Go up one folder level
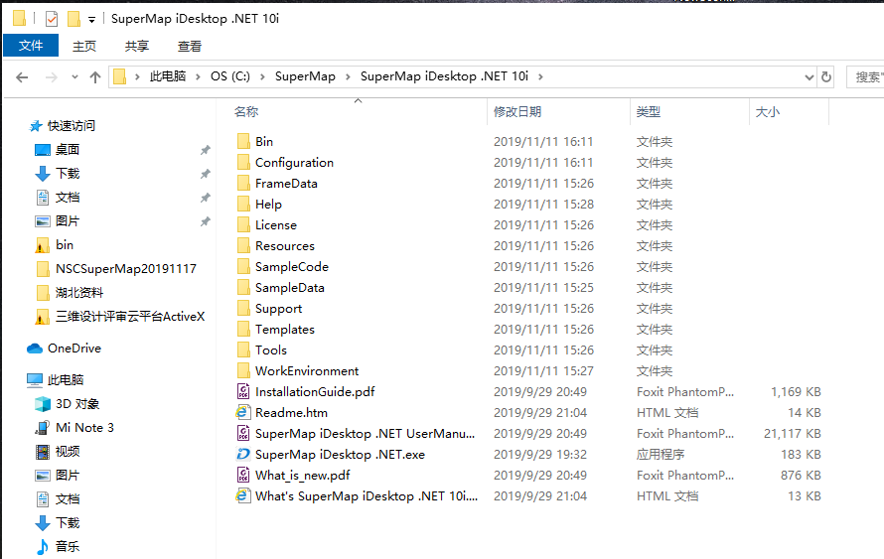884x559 pixels. (95, 77)
